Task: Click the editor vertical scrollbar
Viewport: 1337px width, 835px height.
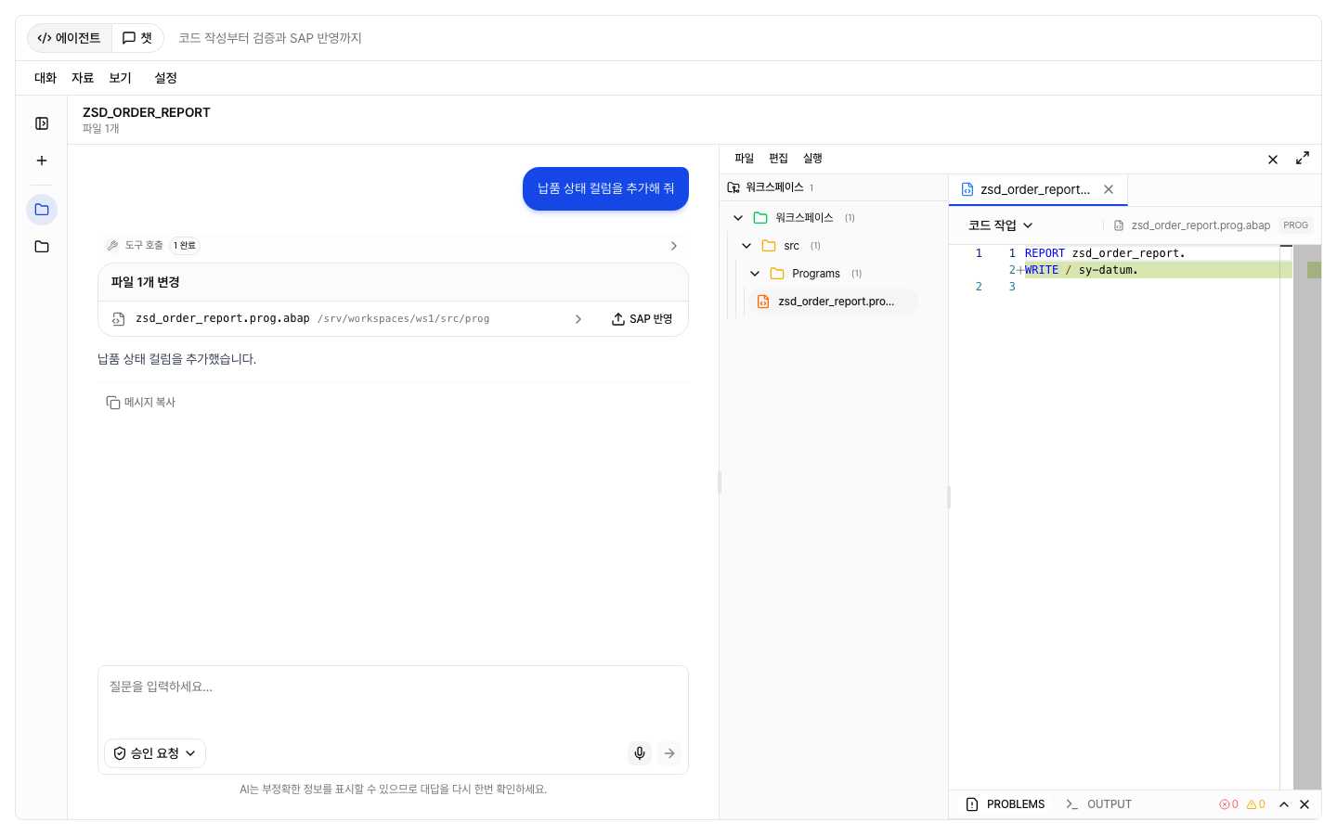Action: coord(1307,517)
